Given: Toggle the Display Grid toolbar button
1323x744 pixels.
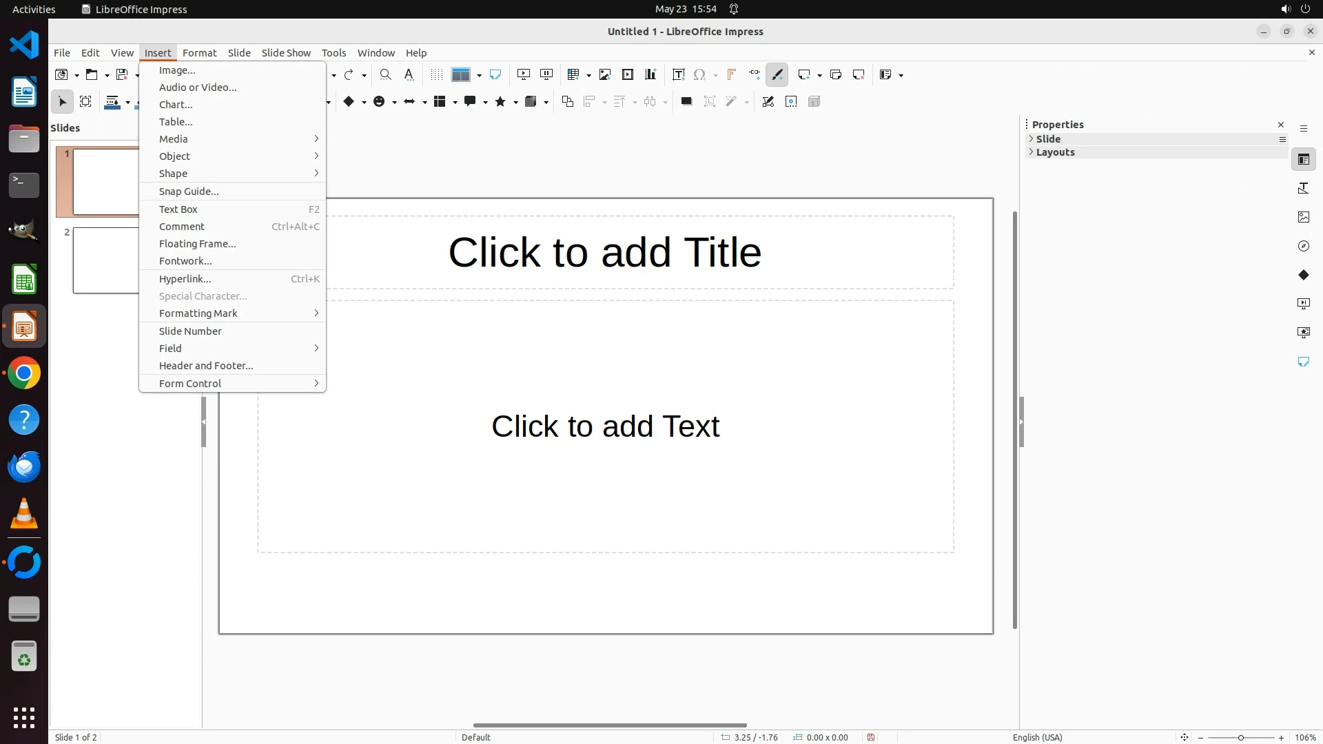Looking at the screenshot, I should click(436, 74).
